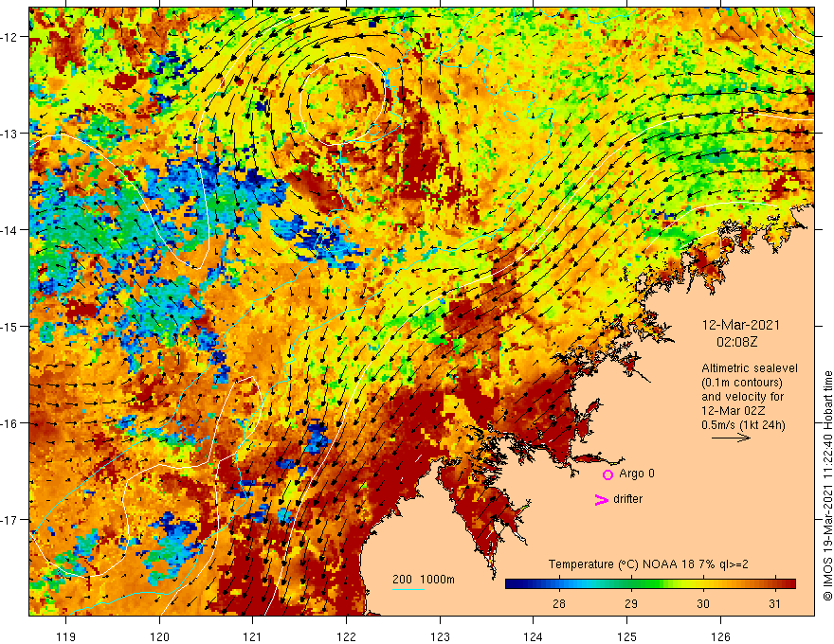Click the "and velocity for" legend line

click(742, 397)
